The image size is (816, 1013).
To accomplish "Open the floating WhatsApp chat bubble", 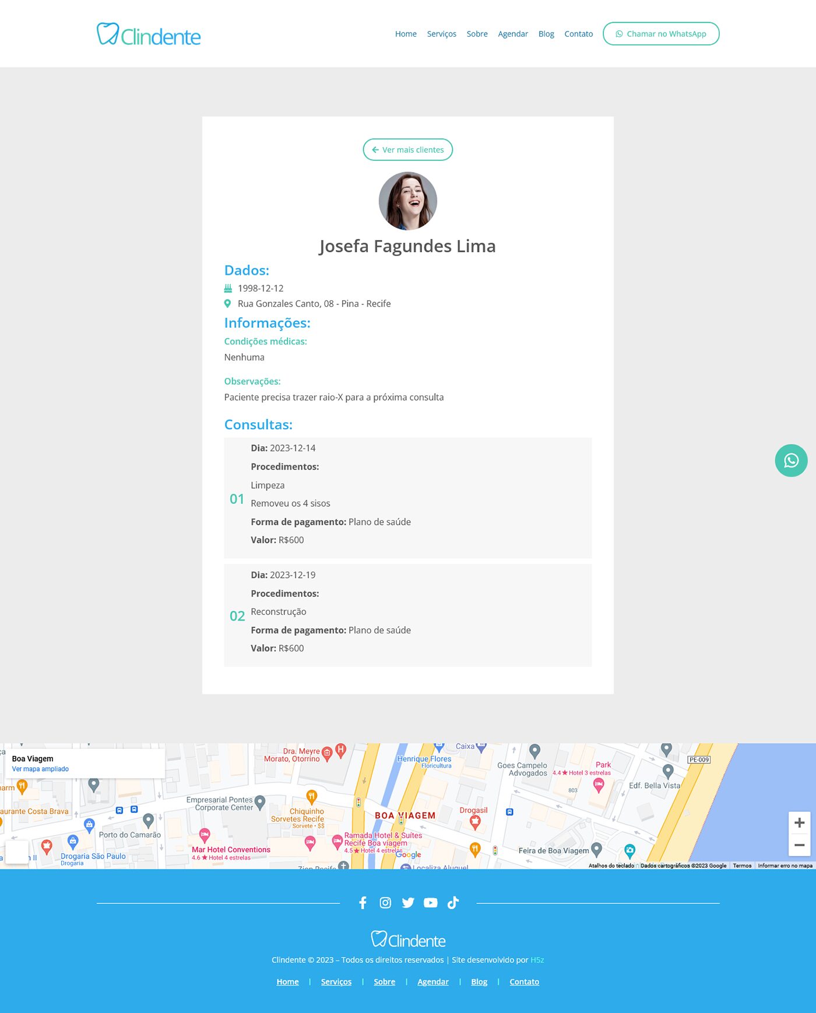I will 790,461.
